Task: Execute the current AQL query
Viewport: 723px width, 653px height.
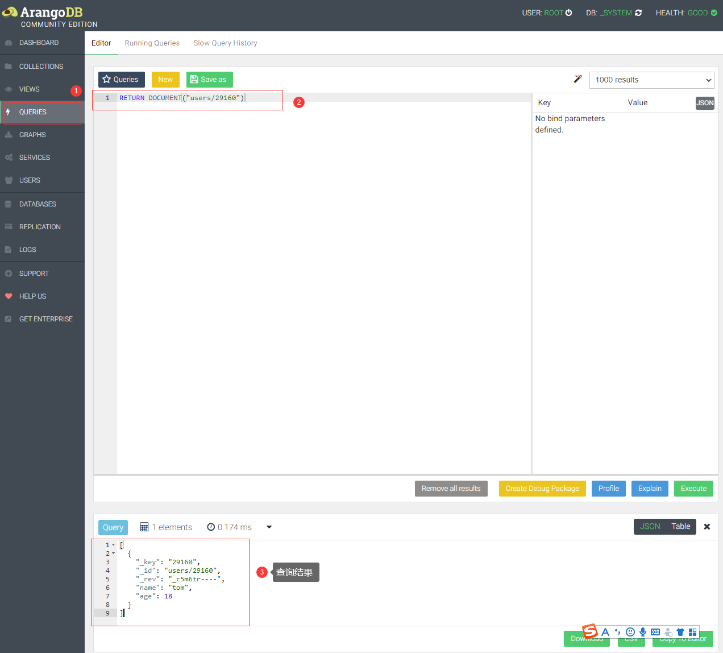Action: [693, 488]
